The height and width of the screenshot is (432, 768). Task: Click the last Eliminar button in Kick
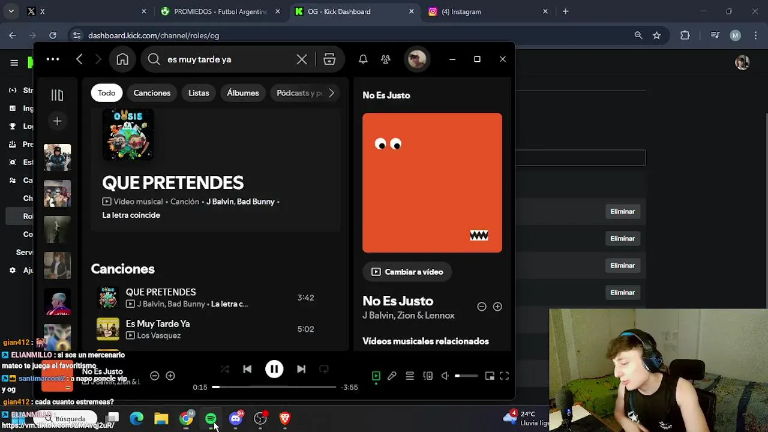(622, 292)
